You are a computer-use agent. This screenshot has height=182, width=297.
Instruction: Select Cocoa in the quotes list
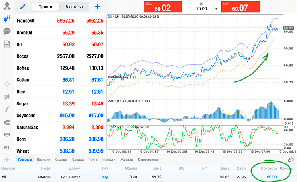pos(60,56)
